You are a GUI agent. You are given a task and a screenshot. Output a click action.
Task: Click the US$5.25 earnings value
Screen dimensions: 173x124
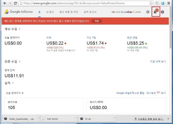pos(136,43)
